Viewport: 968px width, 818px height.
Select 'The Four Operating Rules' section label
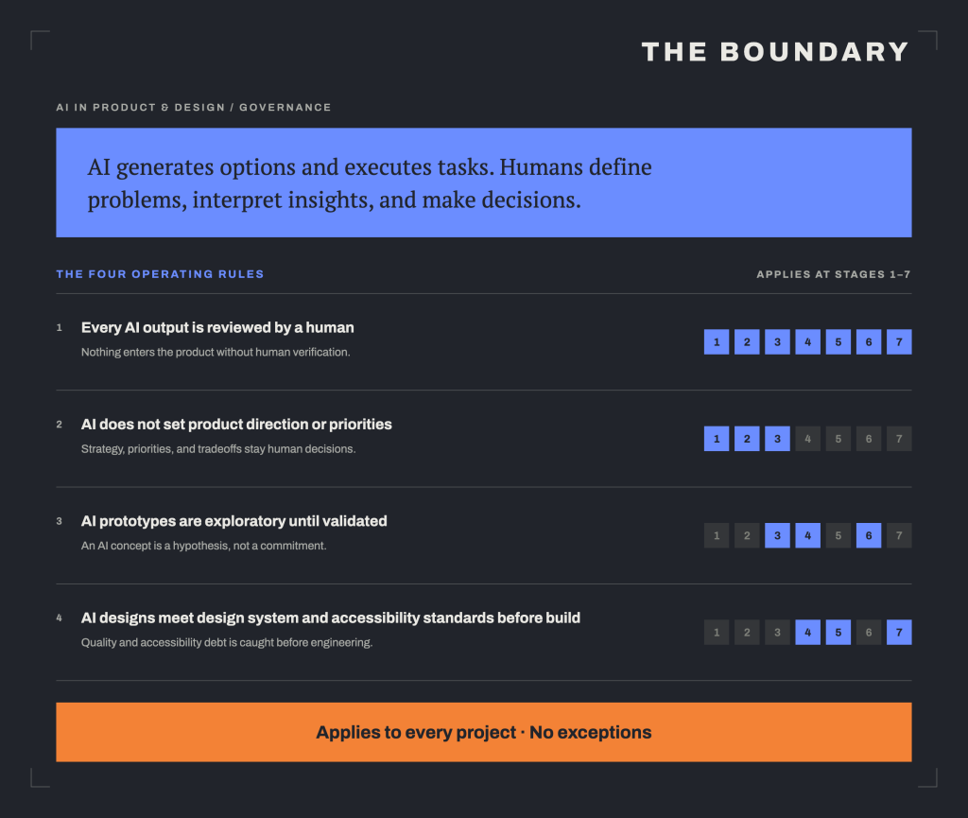160,274
